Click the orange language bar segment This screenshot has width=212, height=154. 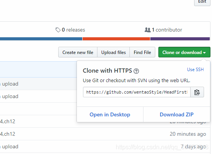[116, 39]
